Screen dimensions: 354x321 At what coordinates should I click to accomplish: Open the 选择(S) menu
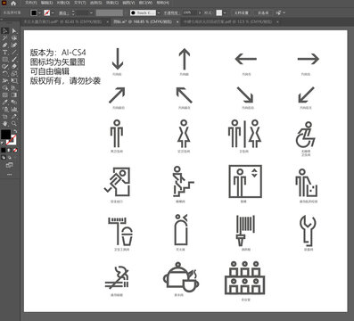pyautogui.click(x=96, y=3)
